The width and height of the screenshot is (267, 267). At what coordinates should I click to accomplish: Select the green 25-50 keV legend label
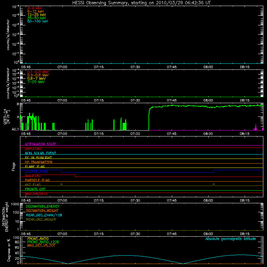point(36,18)
